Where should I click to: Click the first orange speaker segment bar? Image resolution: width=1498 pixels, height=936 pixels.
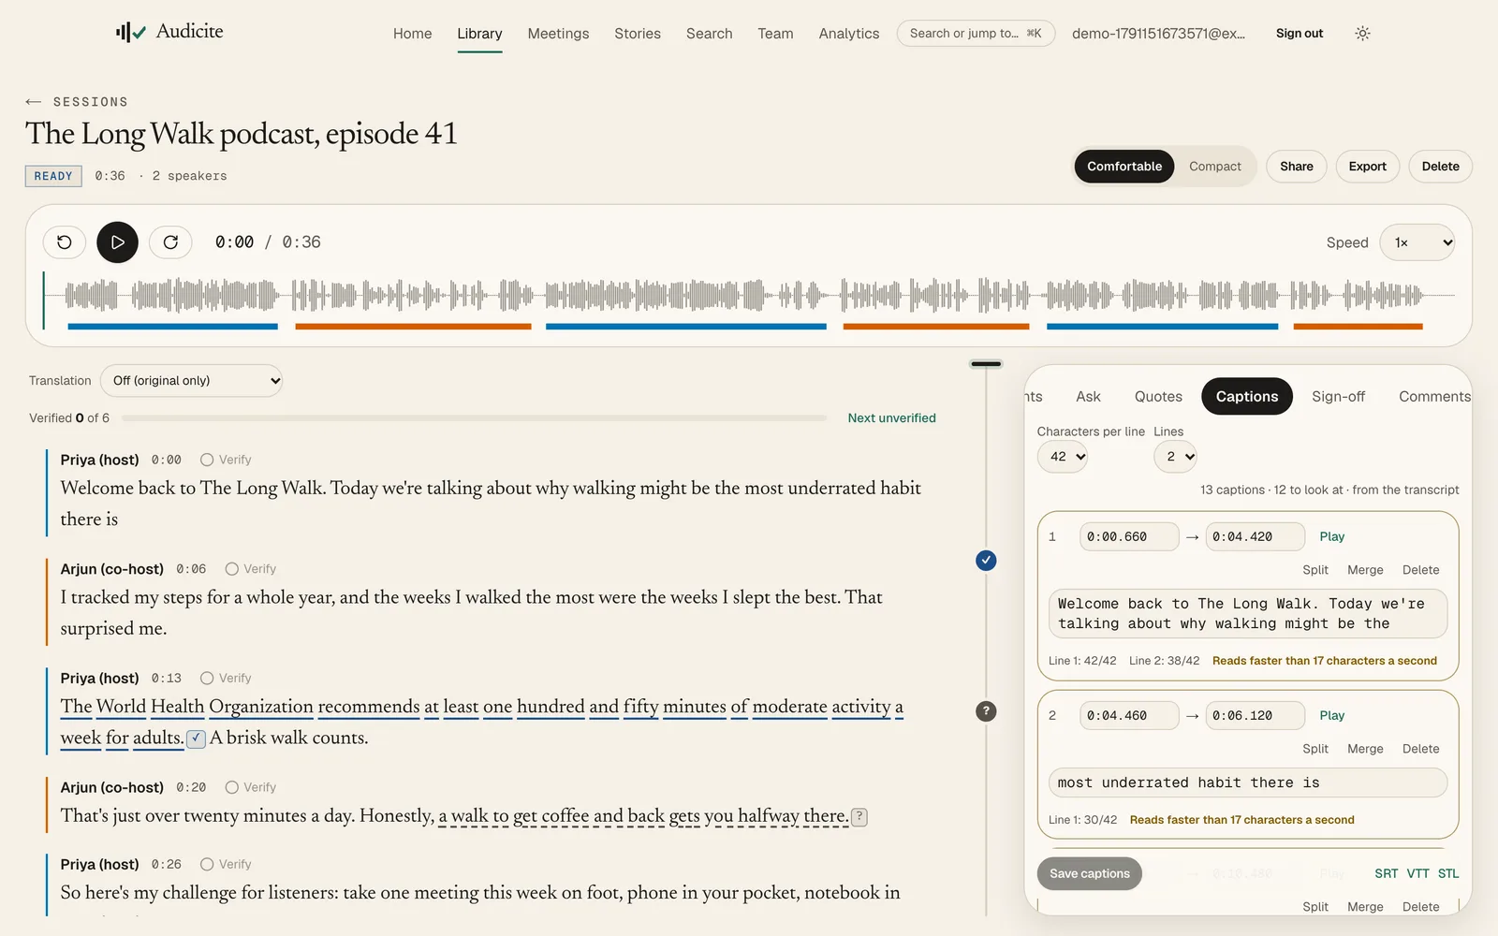413,327
